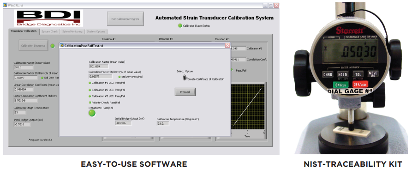Click the Polarity Check Pass/Fail indicator

coord(90,103)
